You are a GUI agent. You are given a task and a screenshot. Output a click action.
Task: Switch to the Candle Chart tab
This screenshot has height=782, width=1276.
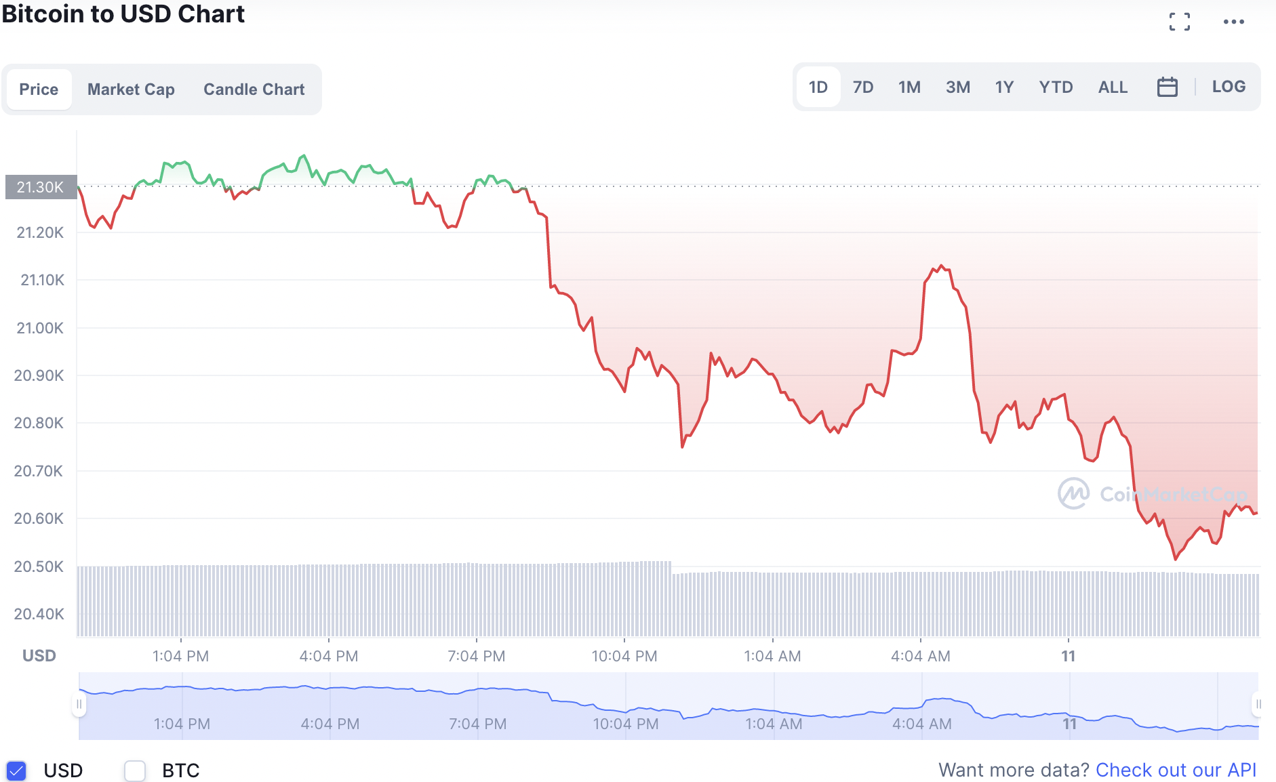point(254,89)
